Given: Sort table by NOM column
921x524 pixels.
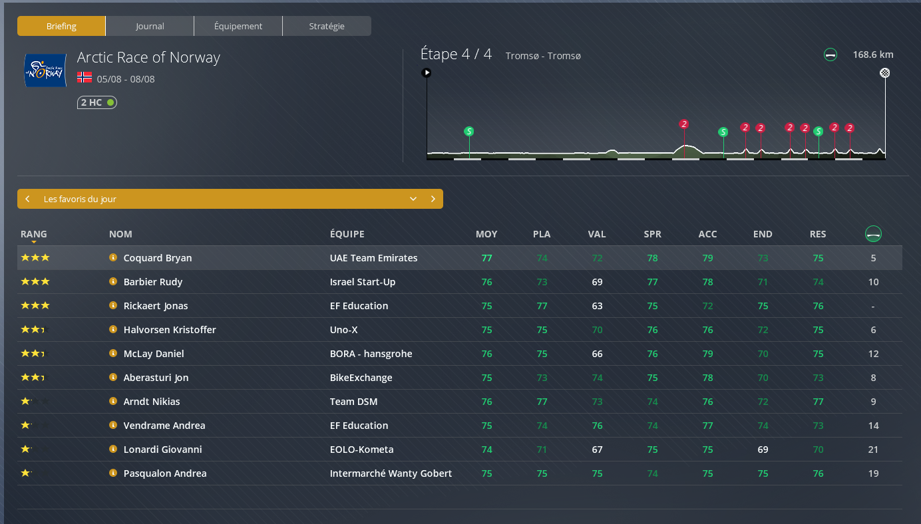Looking at the screenshot, I should pos(120,234).
